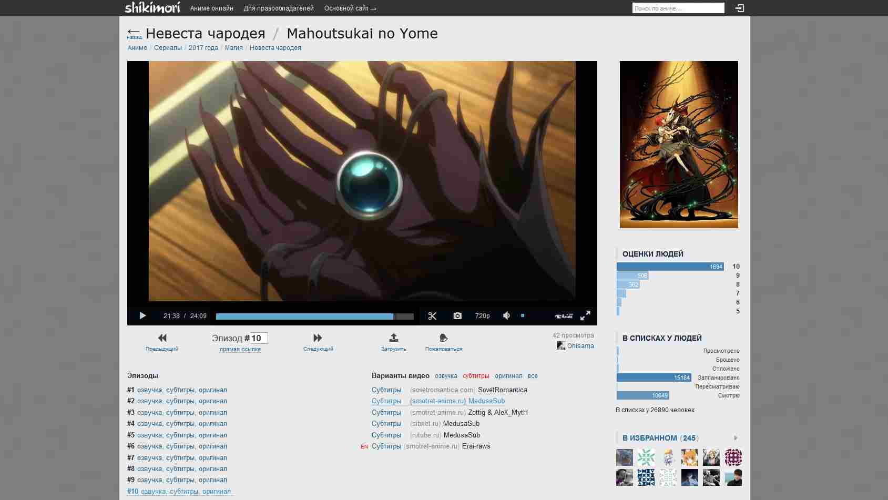Viewport: 888px width, 500px height.
Task: Open Для правообладателей in the top menu
Action: click(279, 8)
